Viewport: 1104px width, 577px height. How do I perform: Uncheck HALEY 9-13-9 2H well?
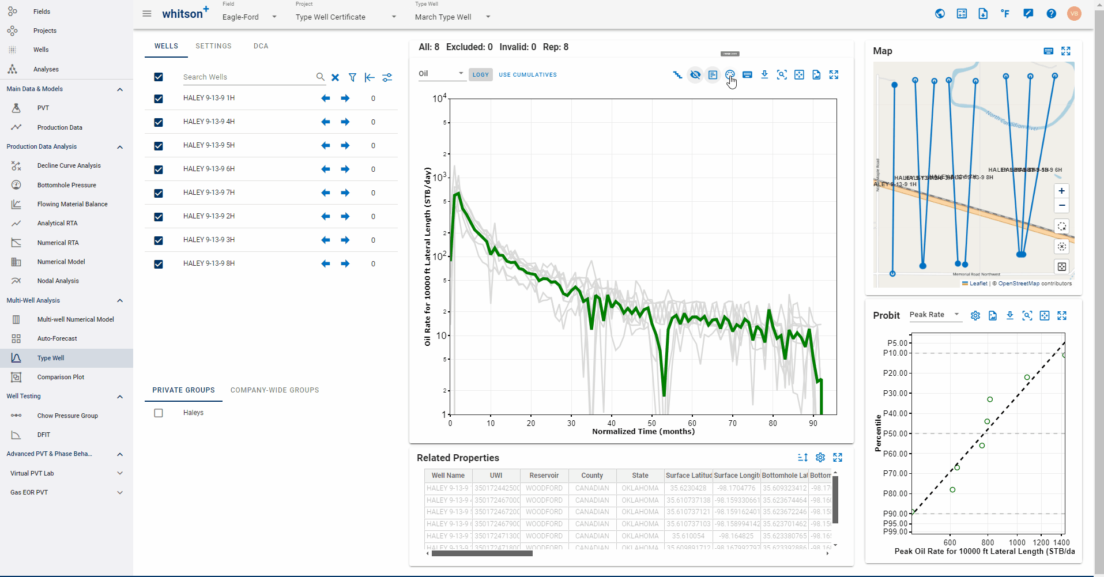tap(159, 217)
